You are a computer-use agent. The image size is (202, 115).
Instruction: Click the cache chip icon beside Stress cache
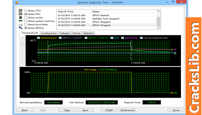(x=20, y=17)
